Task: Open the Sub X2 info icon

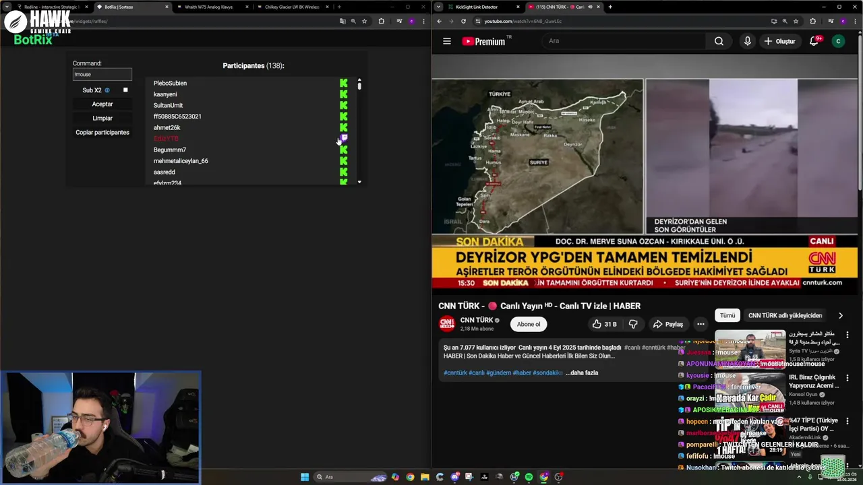Action: [107, 90]
